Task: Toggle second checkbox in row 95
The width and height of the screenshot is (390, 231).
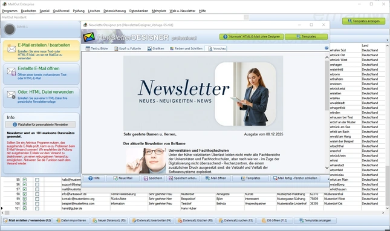Action: (x=37, y=180)
